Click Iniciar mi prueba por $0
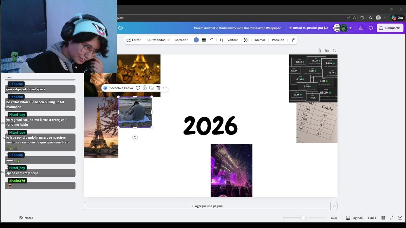406x228 pixels. point(308,28)
